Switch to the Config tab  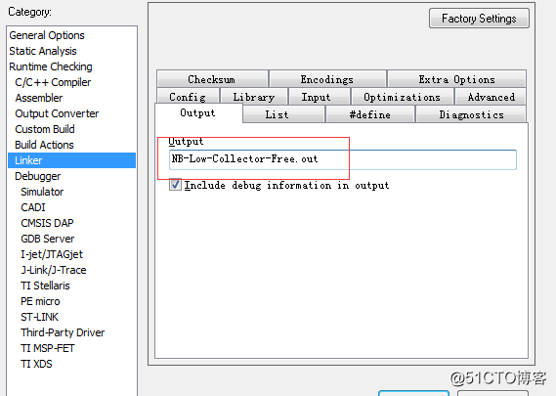coord(188,97)
